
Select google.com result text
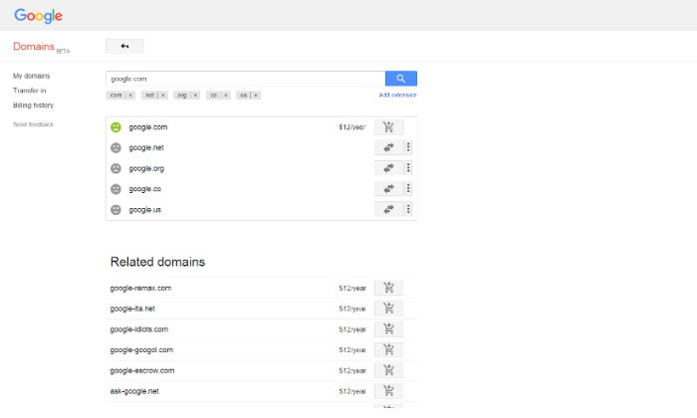pos(148,127)
